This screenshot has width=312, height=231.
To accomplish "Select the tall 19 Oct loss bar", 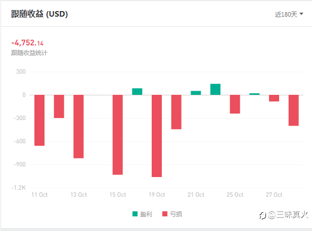I will tap(157, 136).
